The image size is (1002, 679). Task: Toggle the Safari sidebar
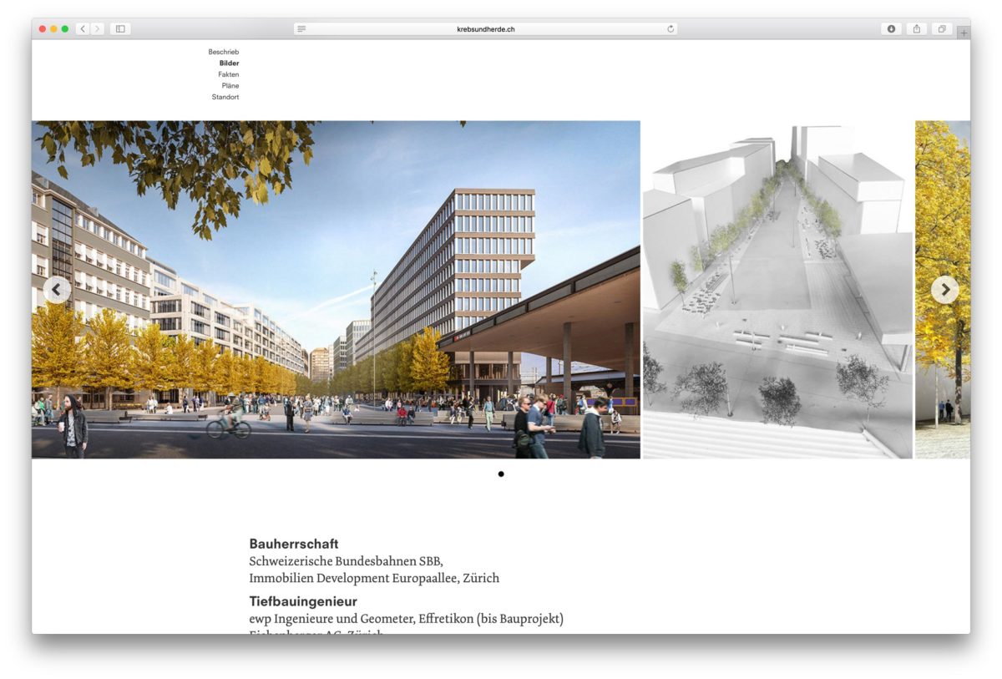pyautogui.click(x=120, y=29)
